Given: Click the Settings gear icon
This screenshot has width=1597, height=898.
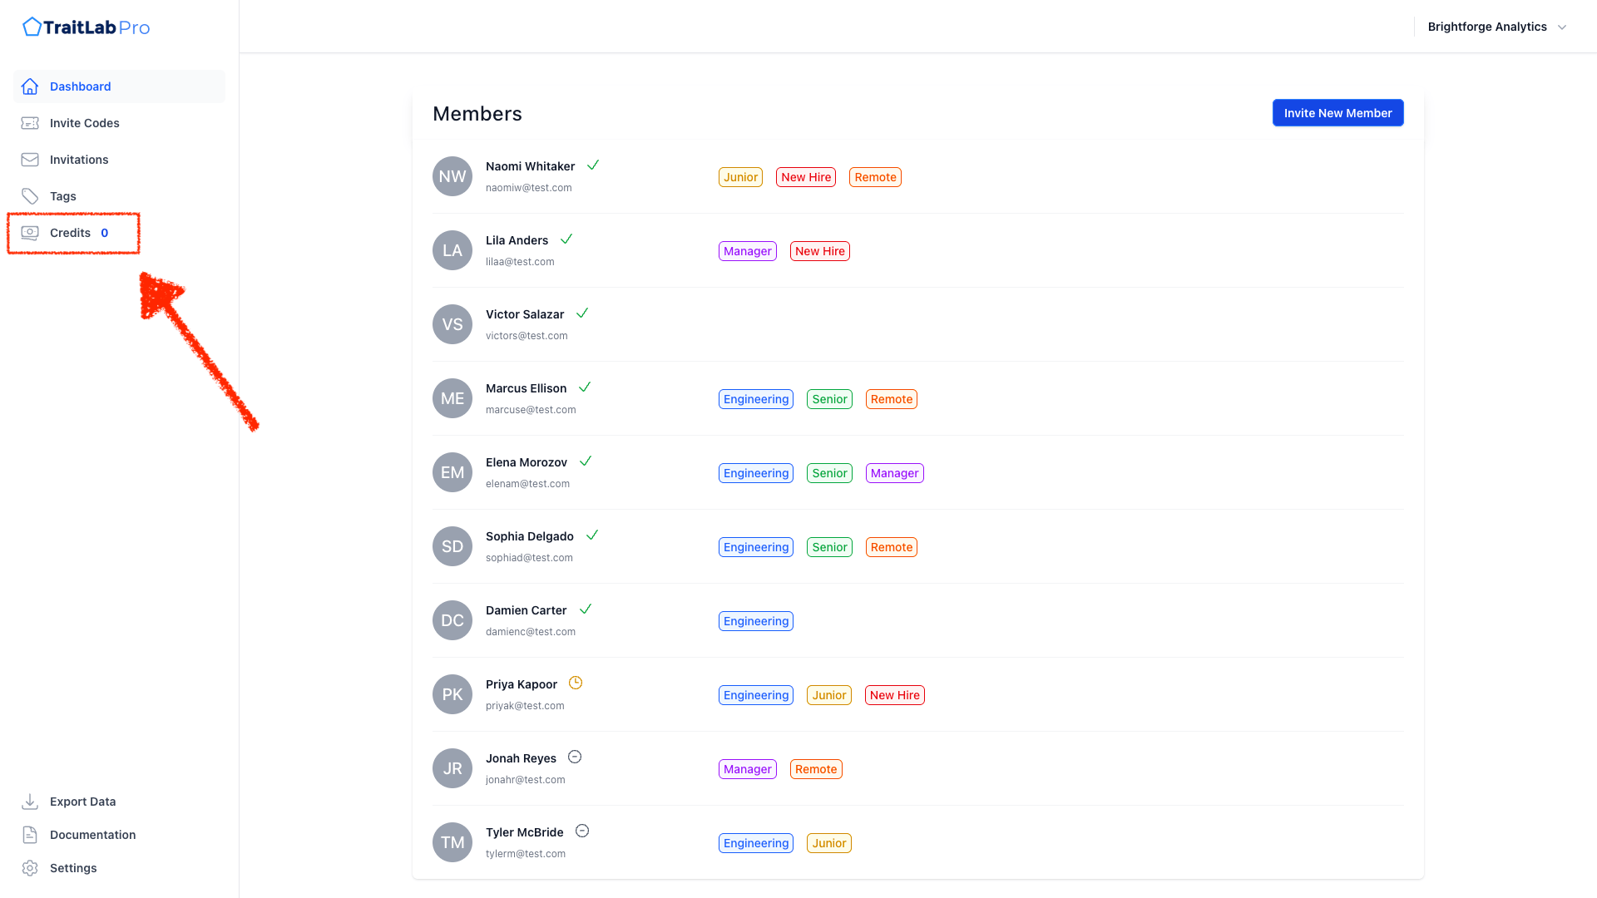Looking at the screenshot, I should coord(30,868).
